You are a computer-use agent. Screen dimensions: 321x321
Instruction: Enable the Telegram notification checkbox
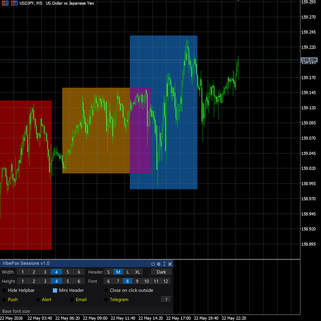click(x=106, y=299)
